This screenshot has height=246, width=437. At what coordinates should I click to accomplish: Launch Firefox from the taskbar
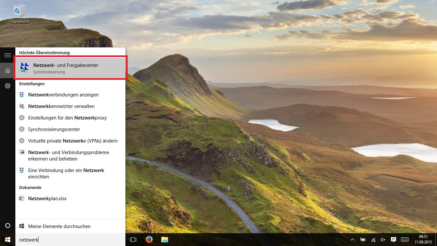pos(149,240)
